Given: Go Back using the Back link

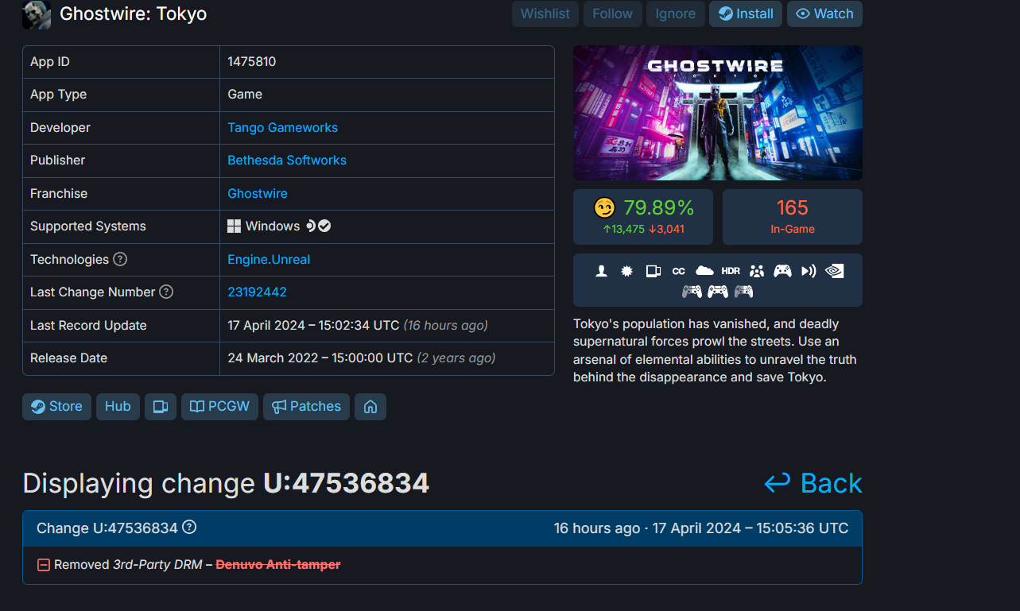Looking at the screenshot, I should pos(813,483).
